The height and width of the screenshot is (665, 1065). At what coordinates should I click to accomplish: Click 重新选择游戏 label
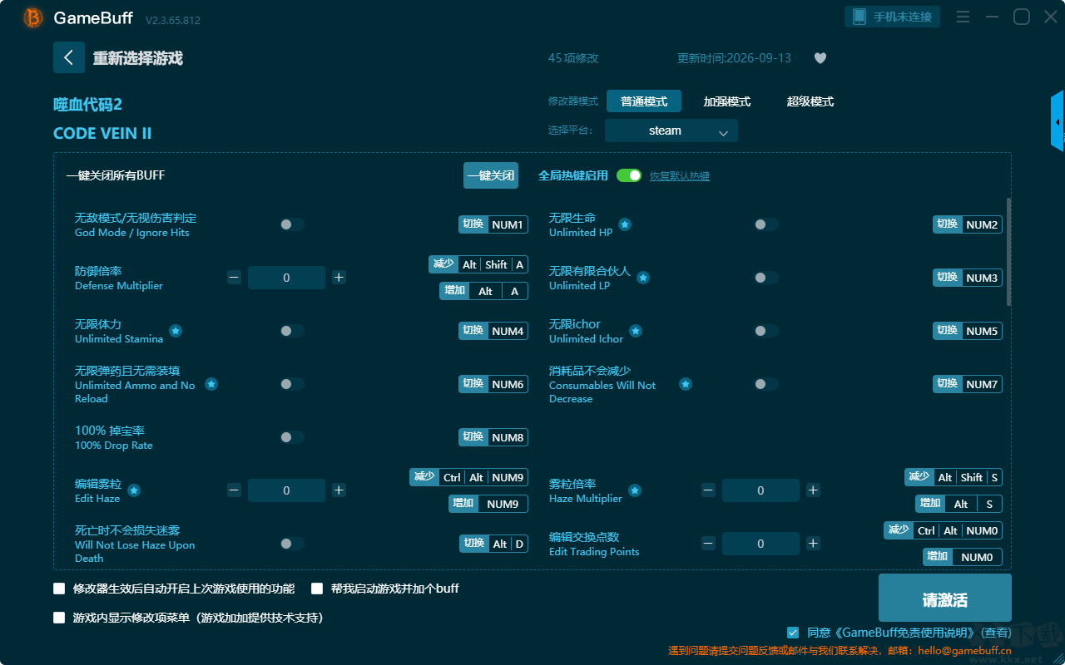[x=138, y=58]
